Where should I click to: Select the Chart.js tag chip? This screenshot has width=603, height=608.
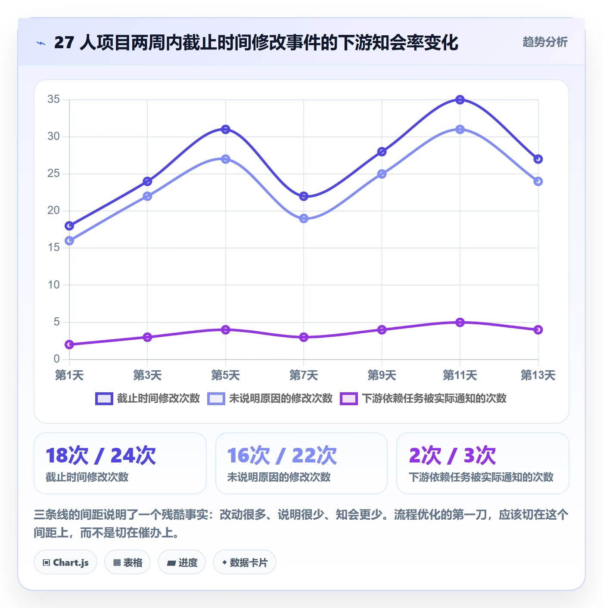65,562
